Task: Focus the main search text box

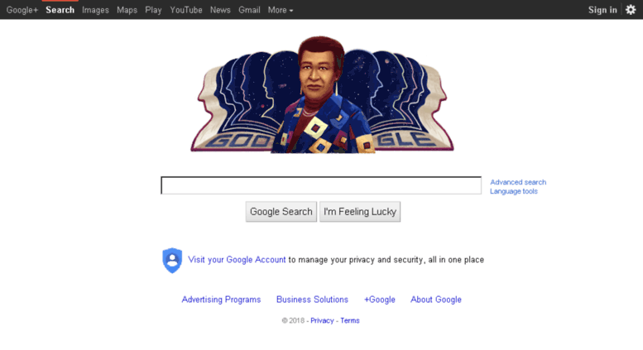Action: click(x=321, y=185)
